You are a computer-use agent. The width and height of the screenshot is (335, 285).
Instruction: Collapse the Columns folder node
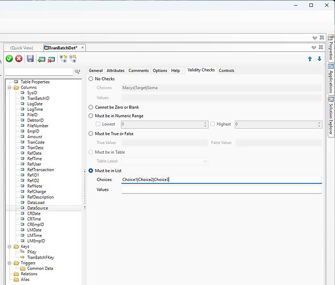coord(9,87)
